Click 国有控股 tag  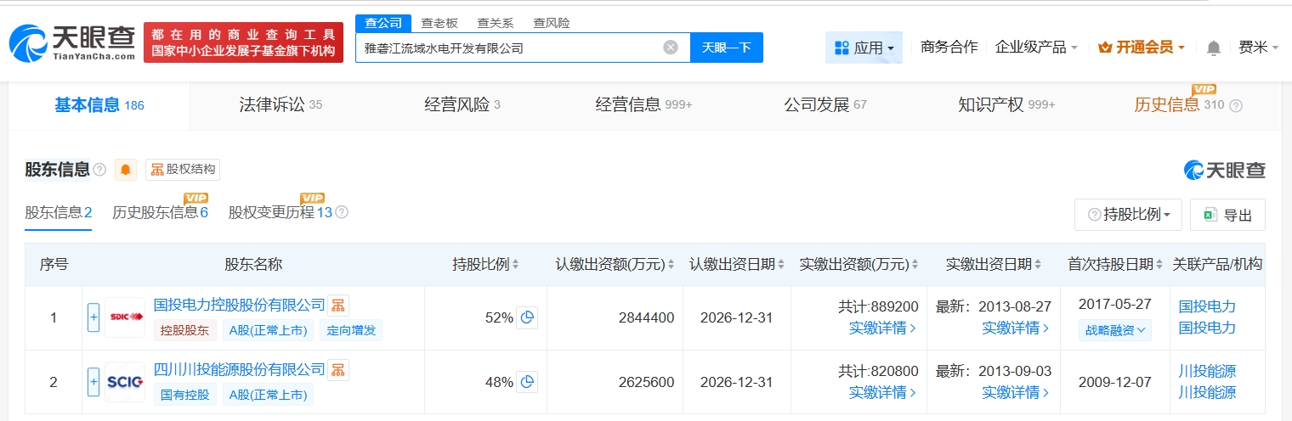point(184,395)
